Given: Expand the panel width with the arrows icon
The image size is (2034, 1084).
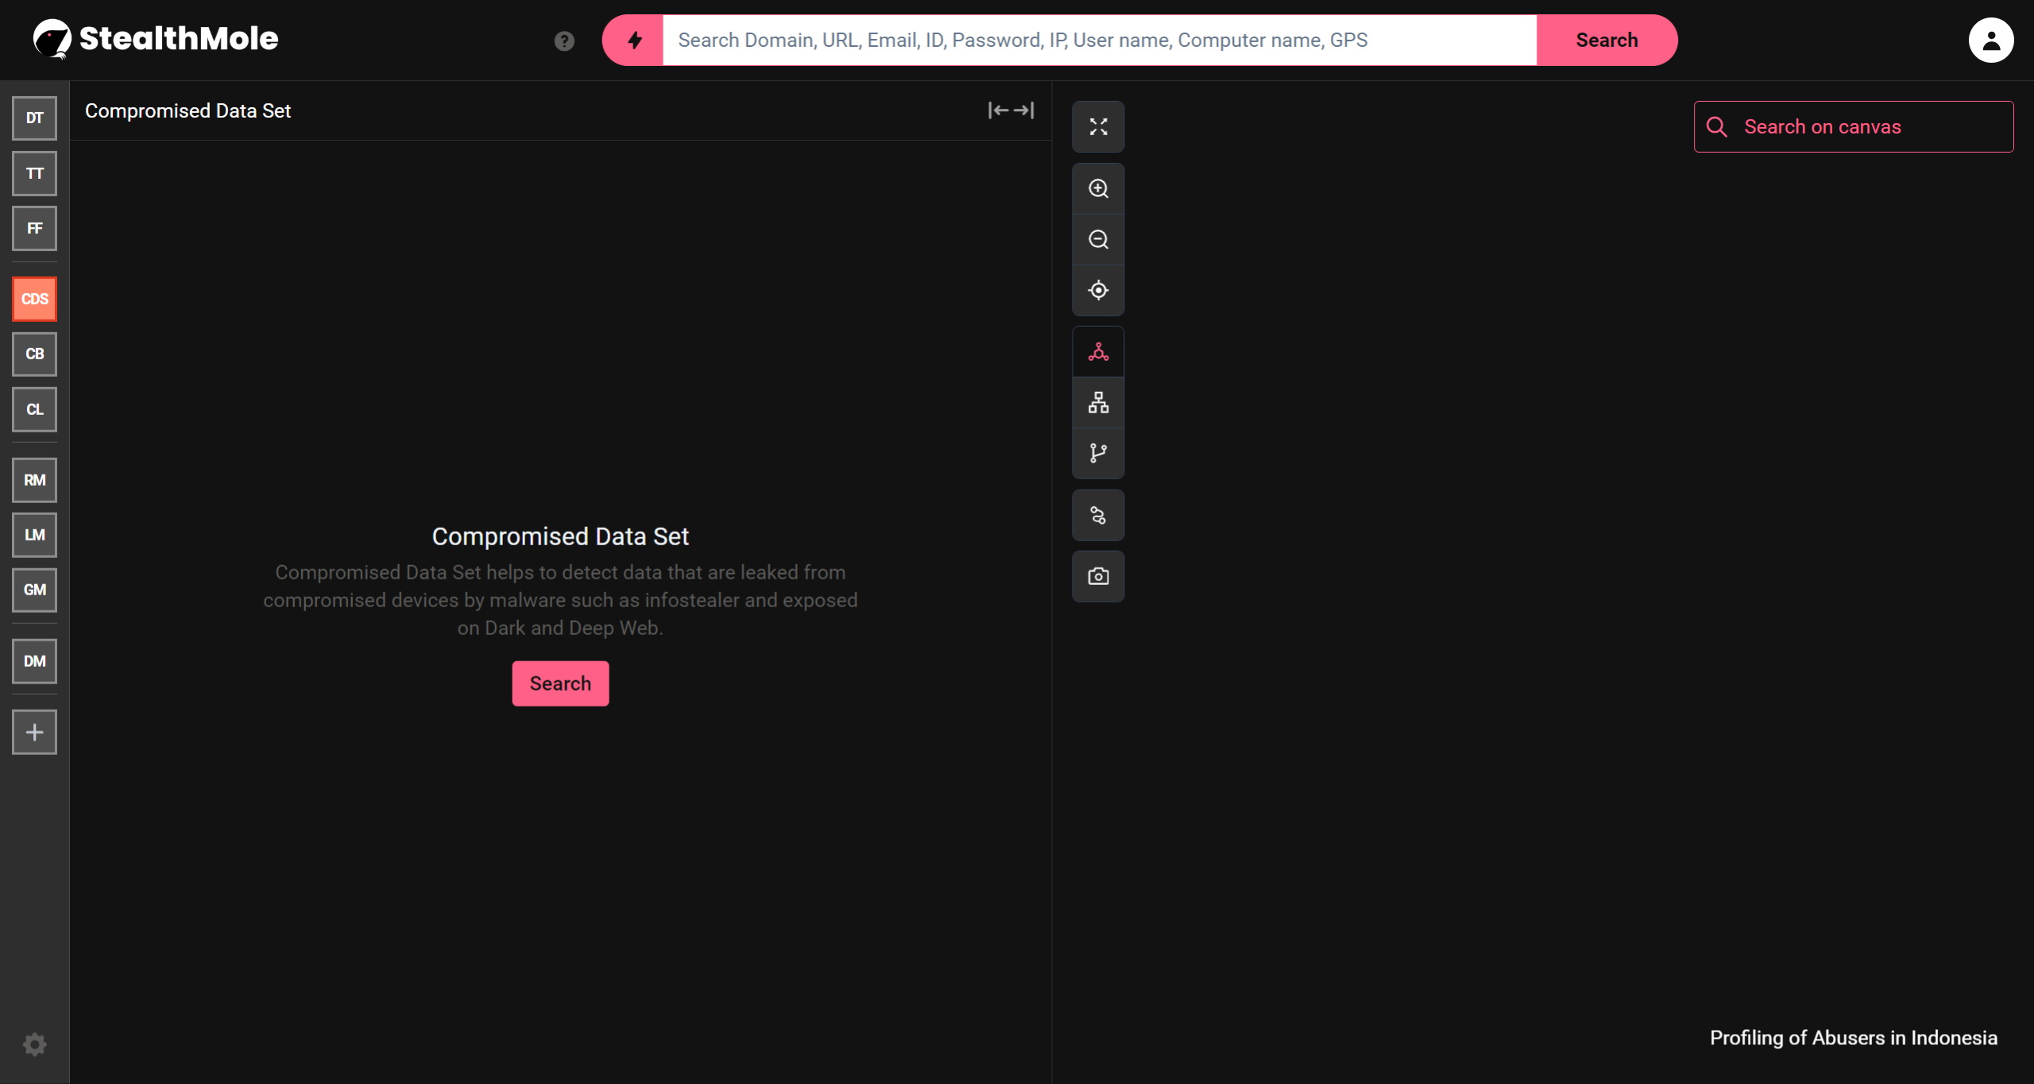Looking at the screenshot, I should [x=1011, y=110].
